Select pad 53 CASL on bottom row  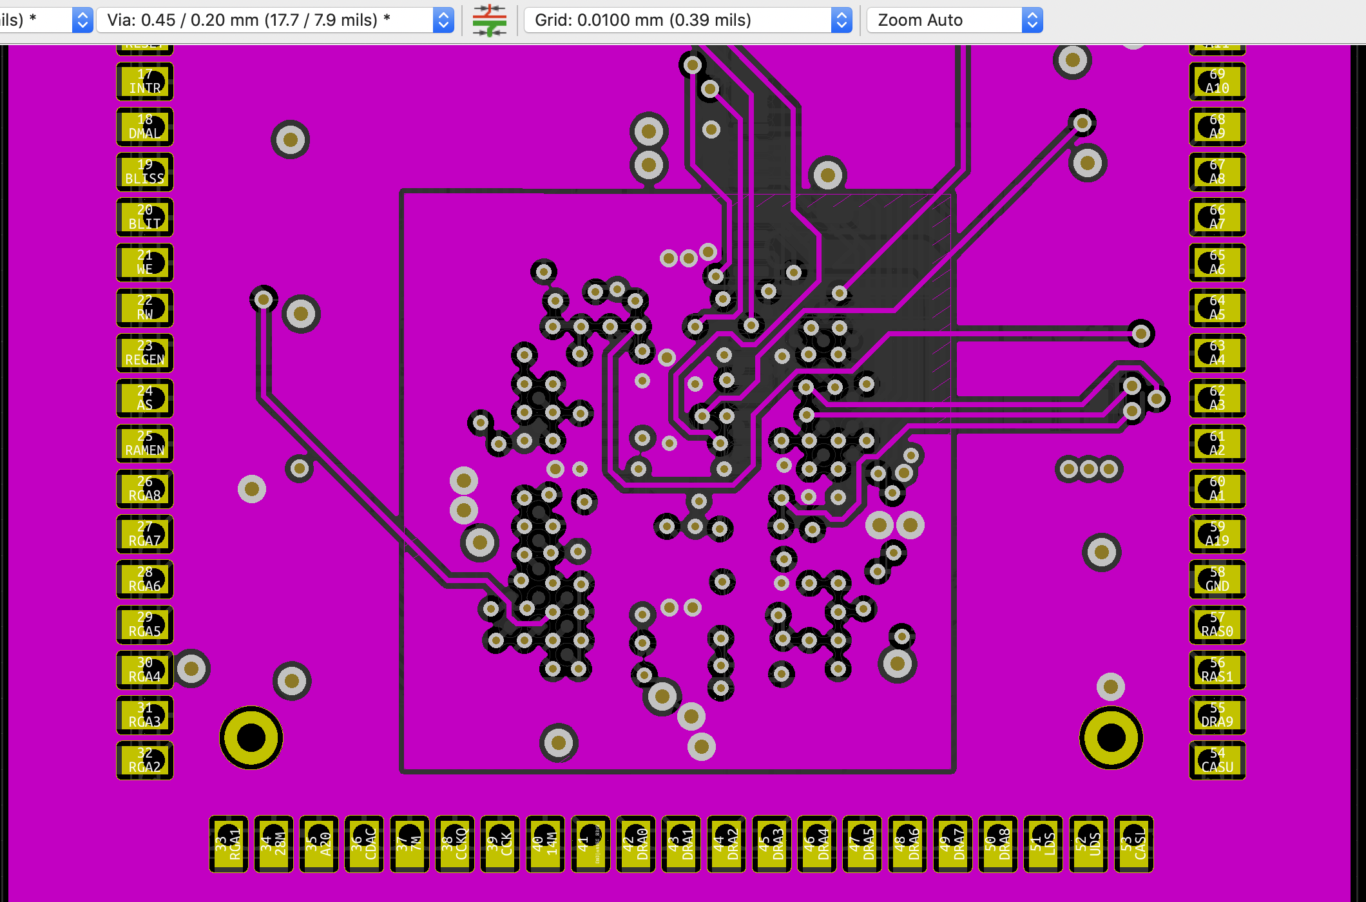(x=1133, y=844)
